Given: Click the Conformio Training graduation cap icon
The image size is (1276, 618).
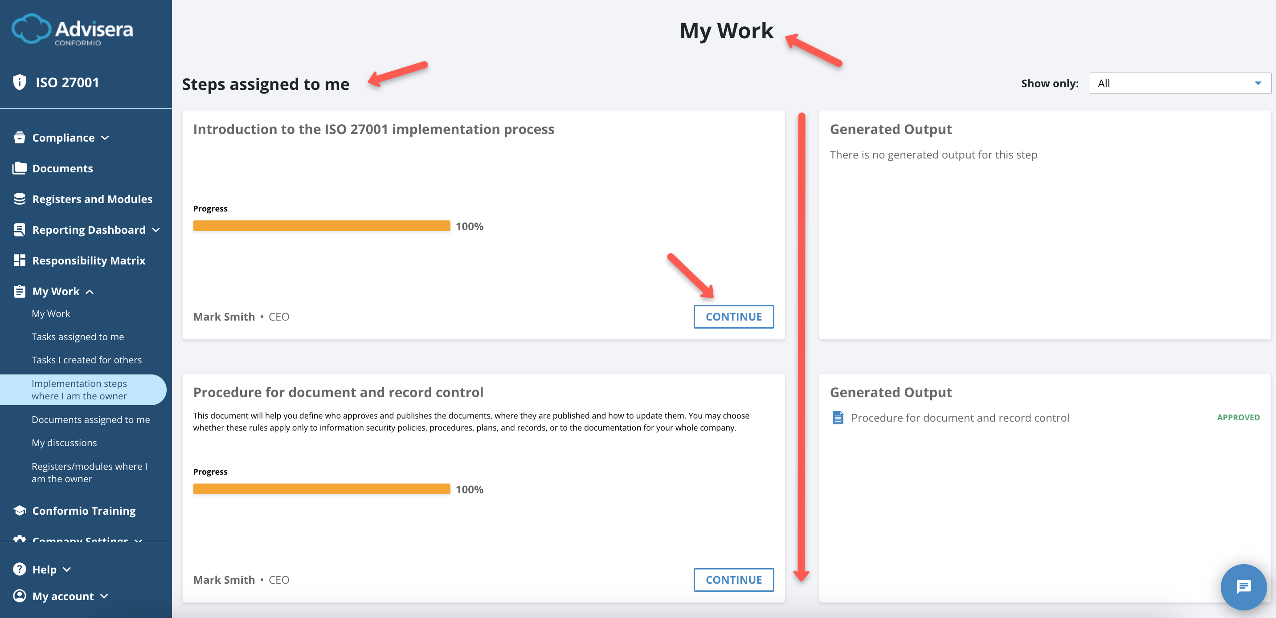Looking at the screenshot, I should 19,511.
